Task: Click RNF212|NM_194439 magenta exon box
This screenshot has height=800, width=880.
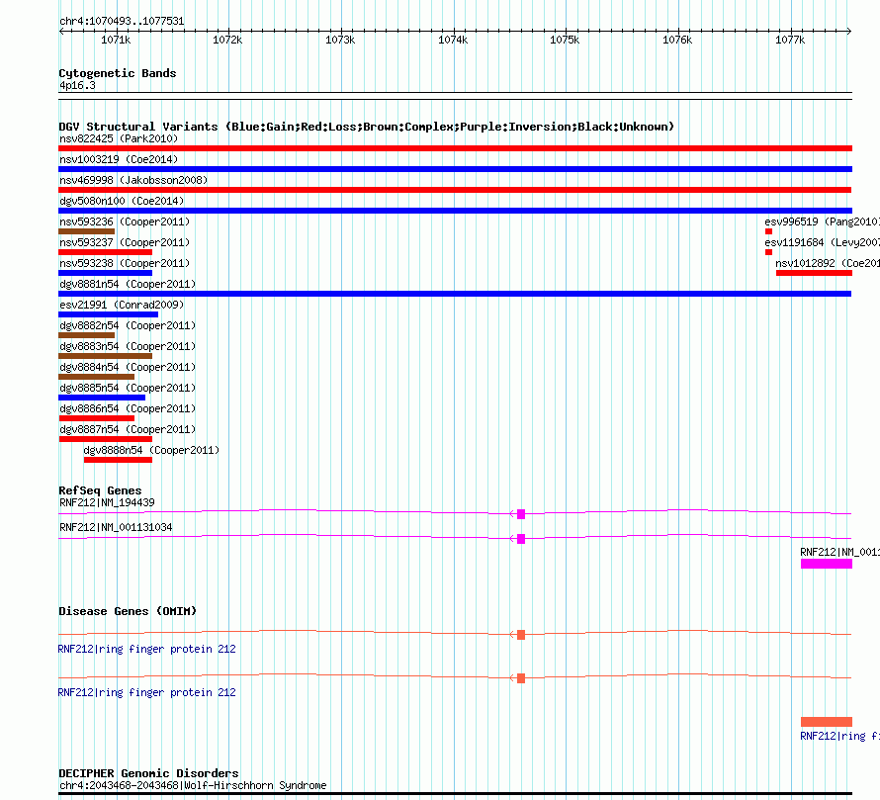Action: coord(521,513)
